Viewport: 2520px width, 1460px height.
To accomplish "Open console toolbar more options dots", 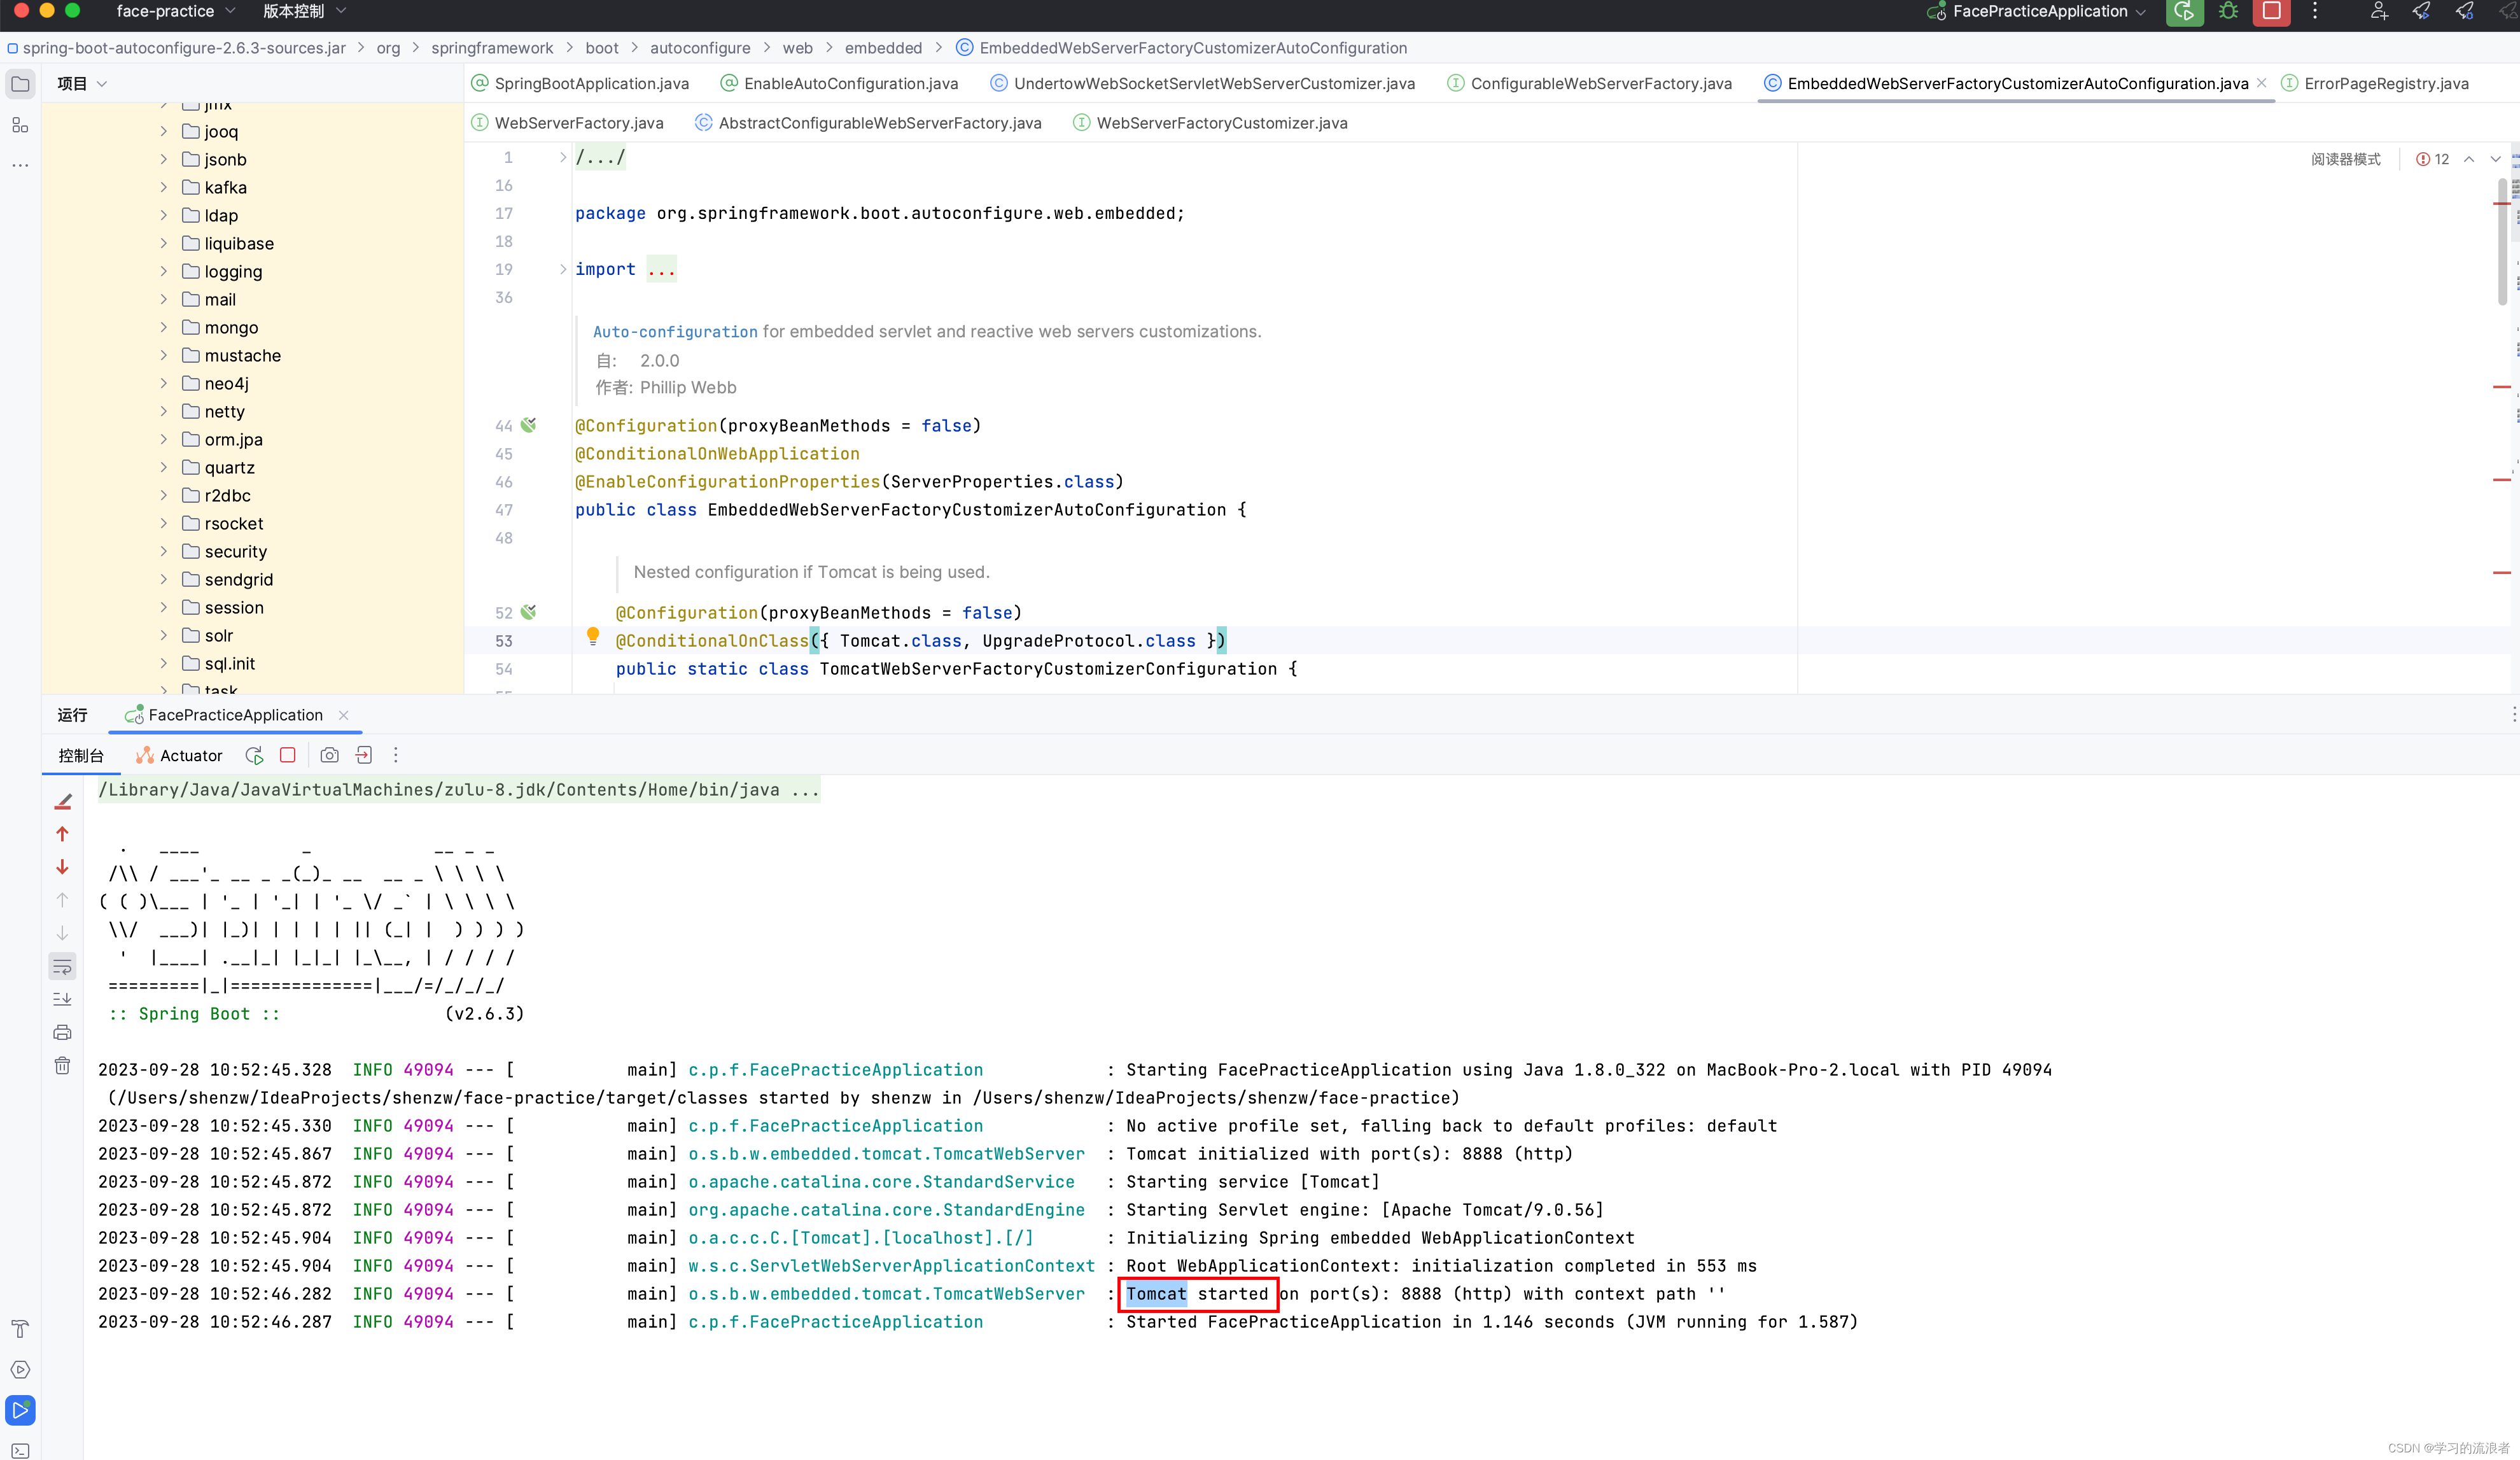I will pyautogui.click(x=395, y=755).
